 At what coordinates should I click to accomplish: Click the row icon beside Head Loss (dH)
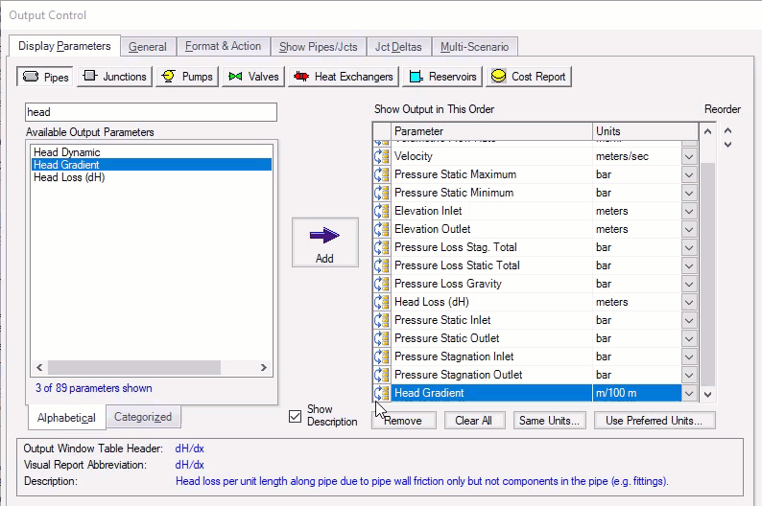coord(382,302)
